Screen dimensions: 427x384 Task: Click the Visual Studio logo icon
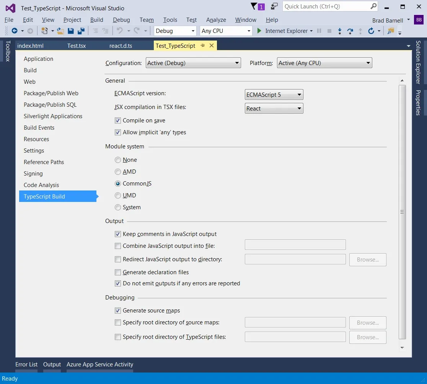[10, 8]
